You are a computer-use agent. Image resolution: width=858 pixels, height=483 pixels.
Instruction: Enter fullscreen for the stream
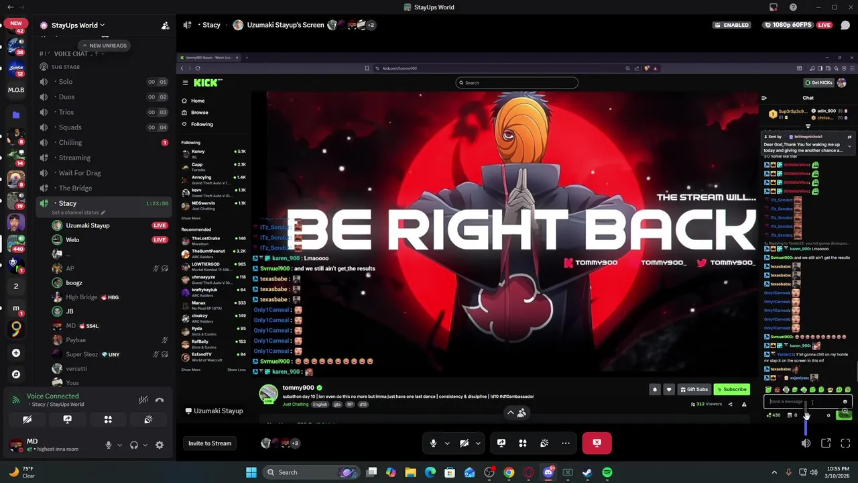(845, 443)
